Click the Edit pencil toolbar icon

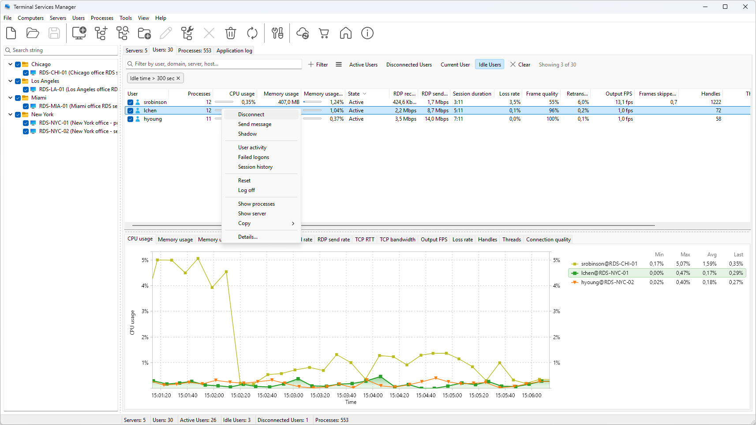point(166,33)
